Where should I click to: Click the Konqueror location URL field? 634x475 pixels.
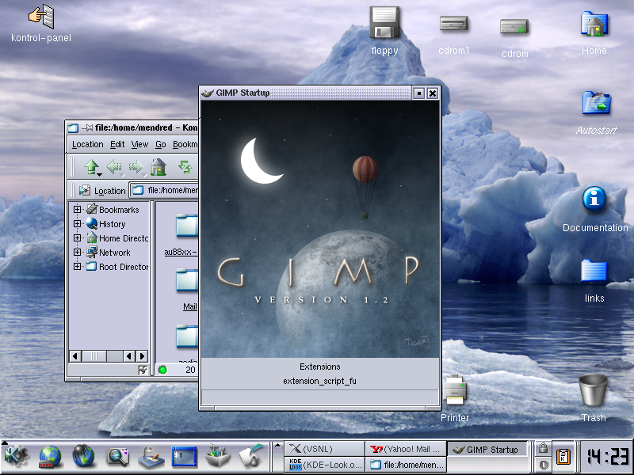click(x=164, y=190)
